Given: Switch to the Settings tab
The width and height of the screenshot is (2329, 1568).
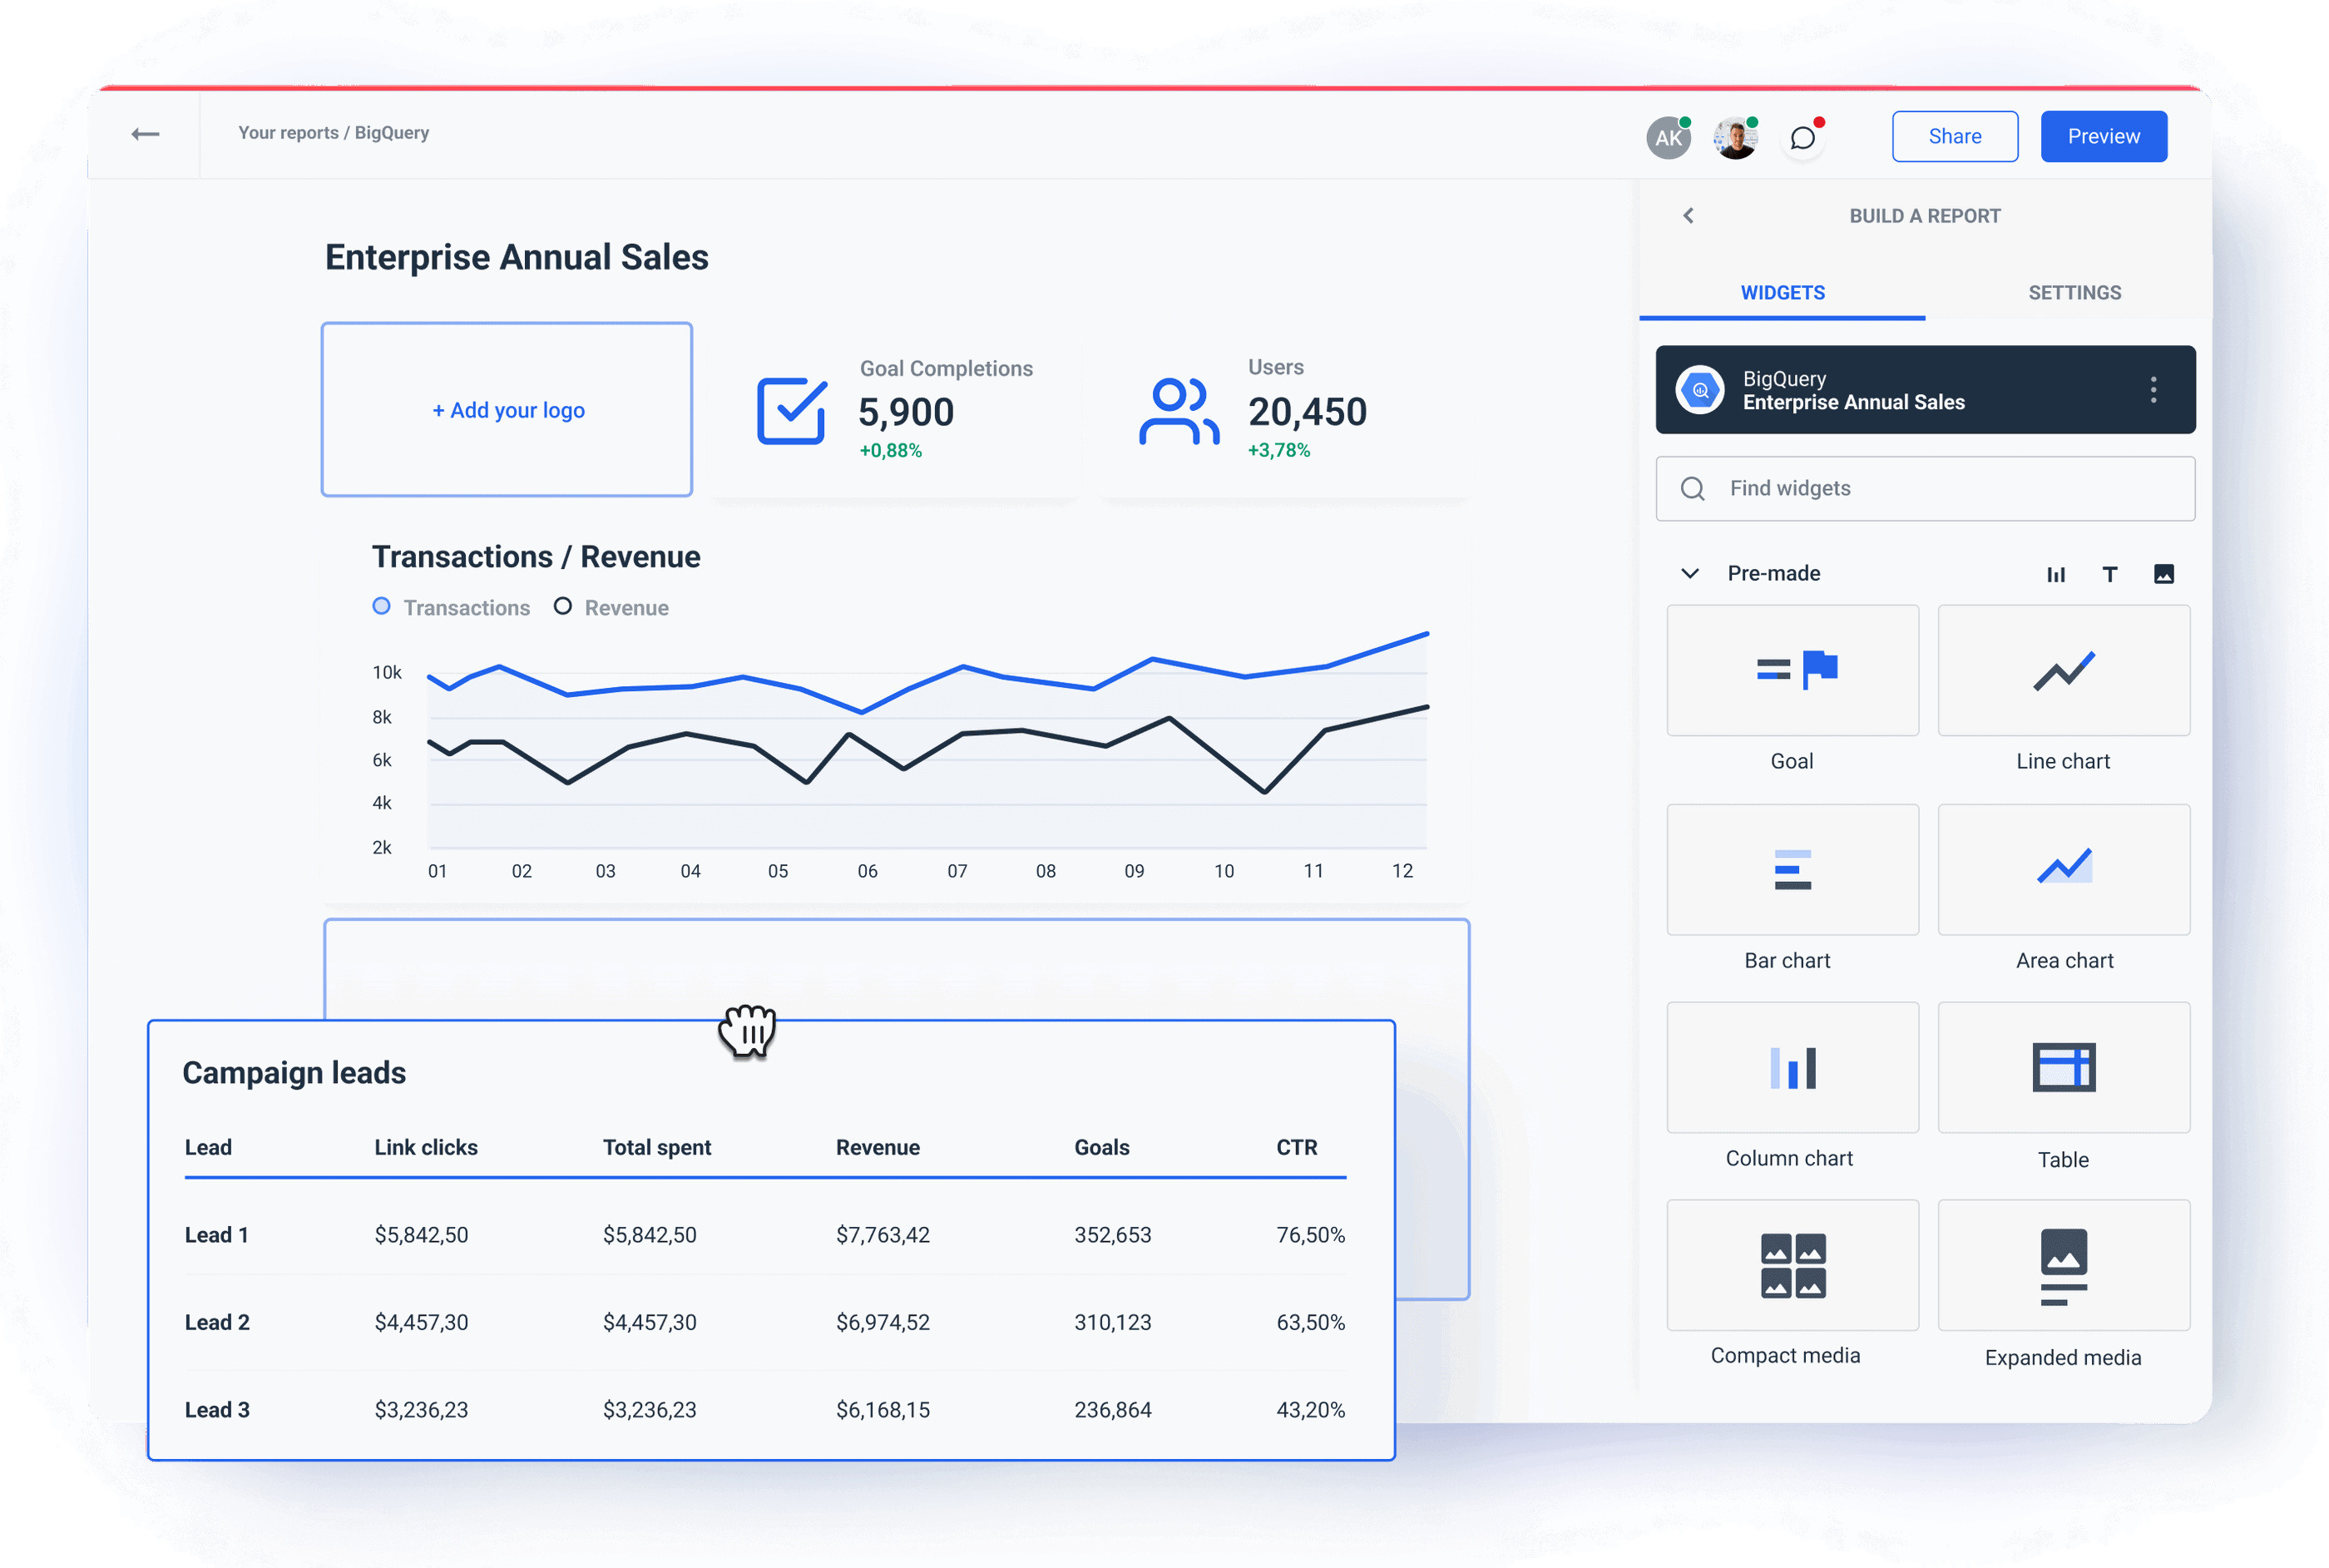Looking at the screenshot, I should 2074,293.
